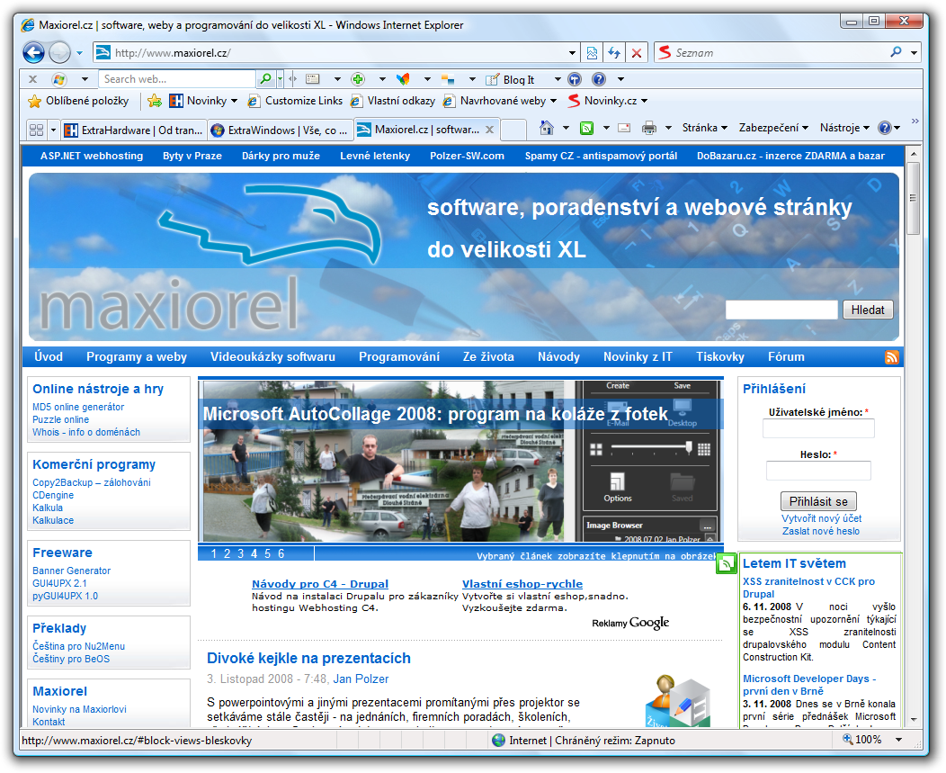Open a new tab with the blank tab button

(513, 130)
